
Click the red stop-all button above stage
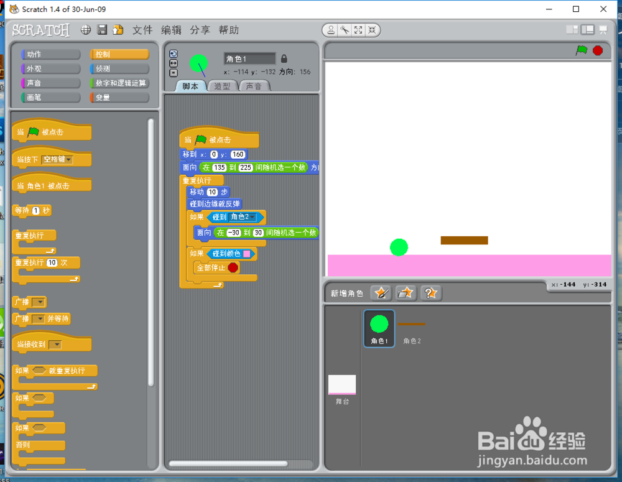(x=598, y=50)
